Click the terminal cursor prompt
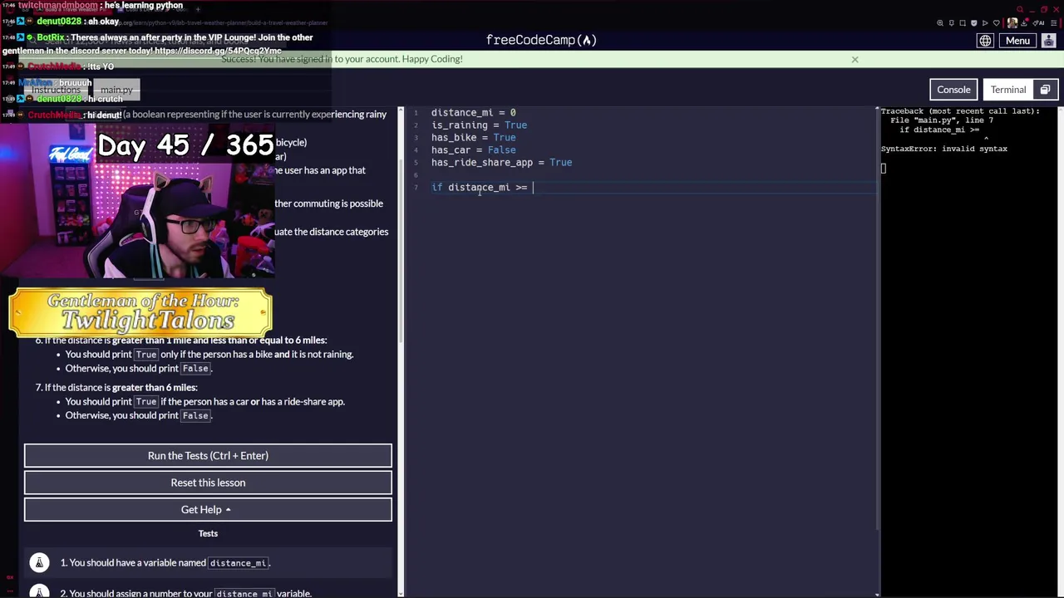 (x=884, y=169)
